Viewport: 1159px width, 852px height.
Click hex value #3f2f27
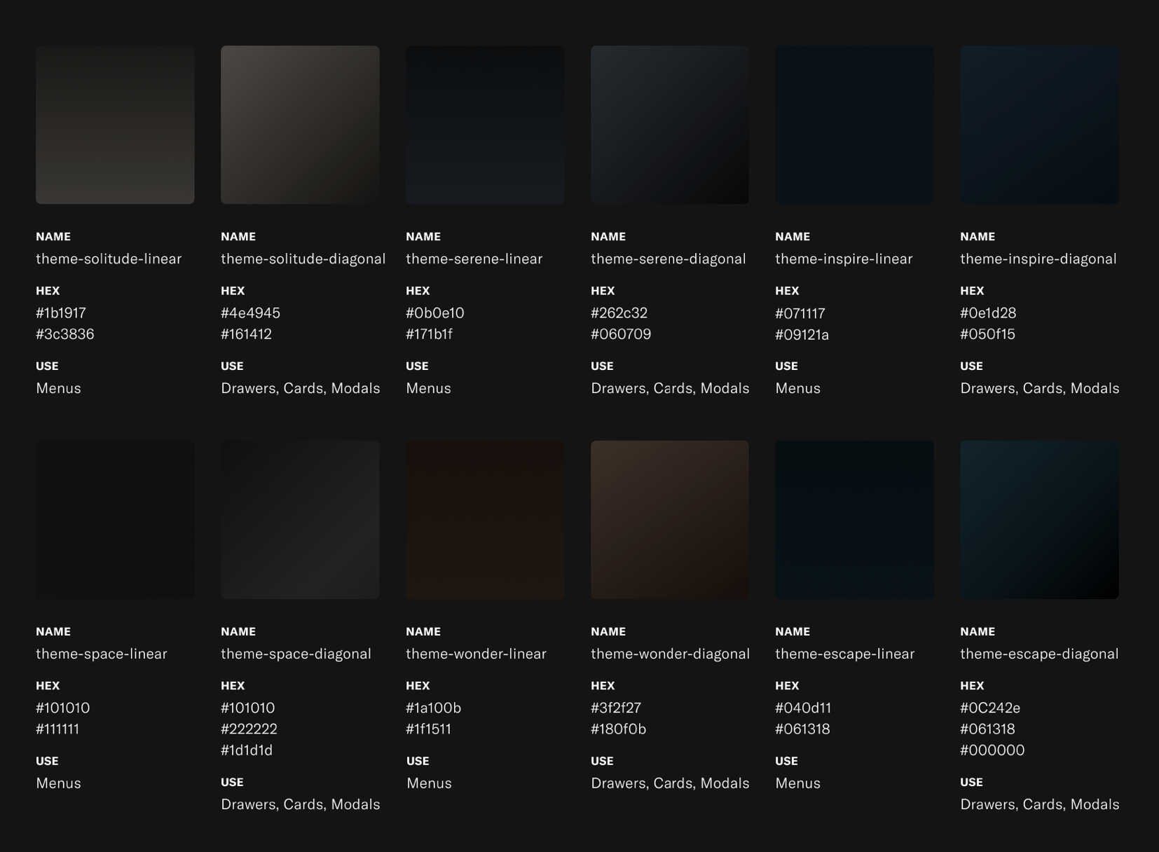(616, 708)
